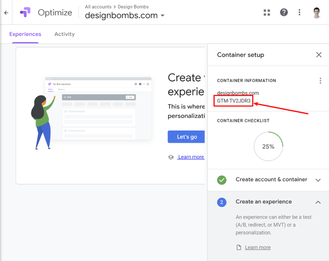Click the designbombs.com container name text

coord(238,93)
